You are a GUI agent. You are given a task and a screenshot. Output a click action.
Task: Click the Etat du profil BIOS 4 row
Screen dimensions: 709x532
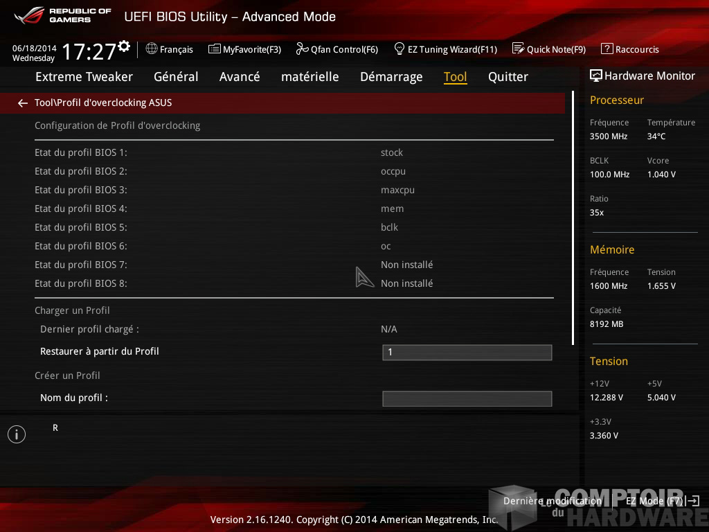(x=294, y=209)
